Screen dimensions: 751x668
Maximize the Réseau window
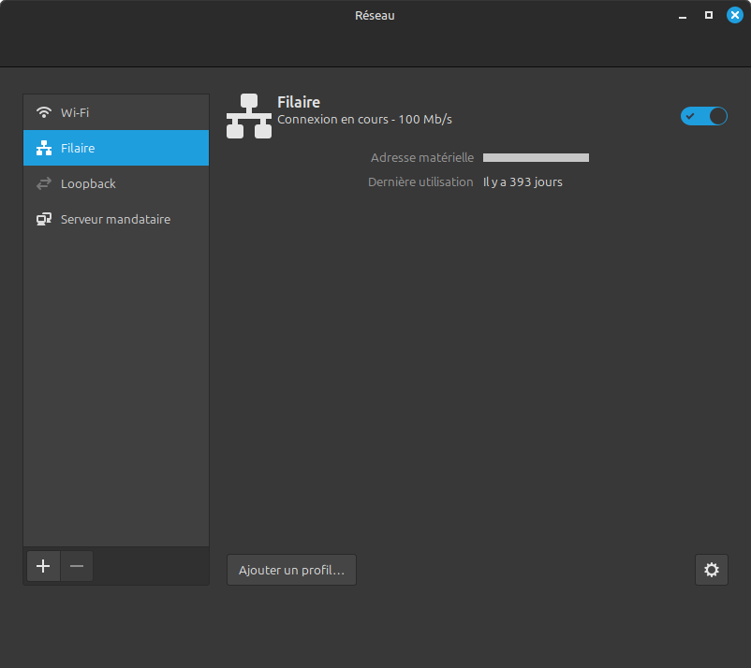click(x=709, y=15)
